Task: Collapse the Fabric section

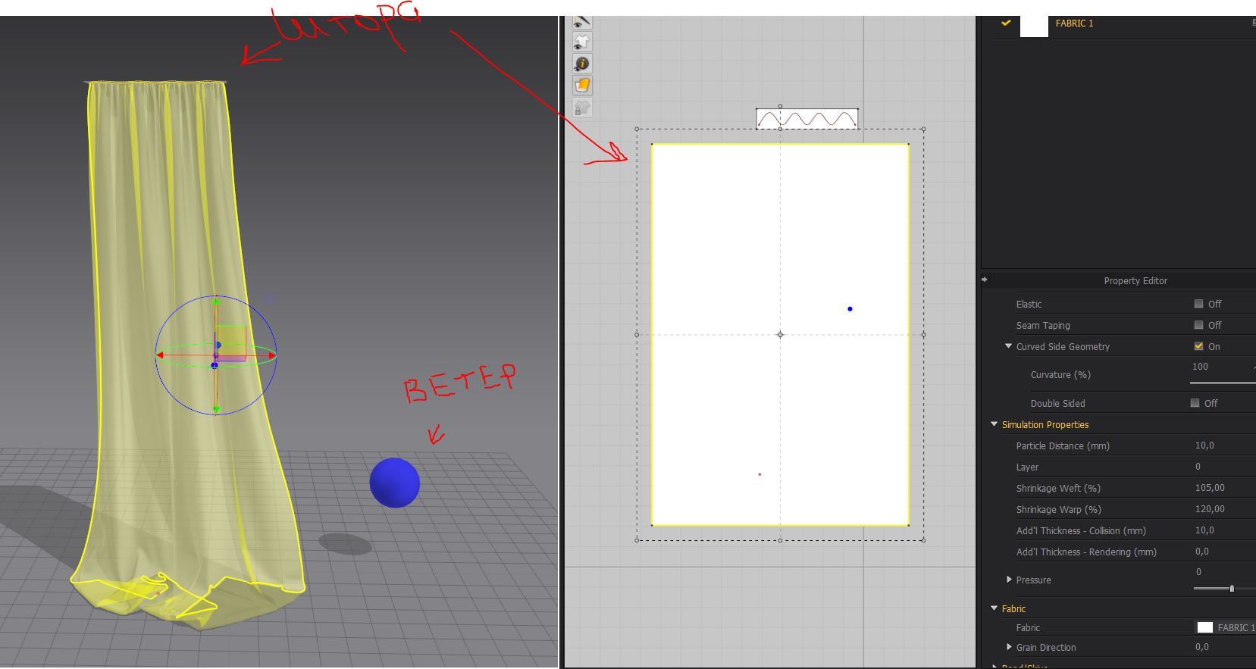Action: pos(994,608)
